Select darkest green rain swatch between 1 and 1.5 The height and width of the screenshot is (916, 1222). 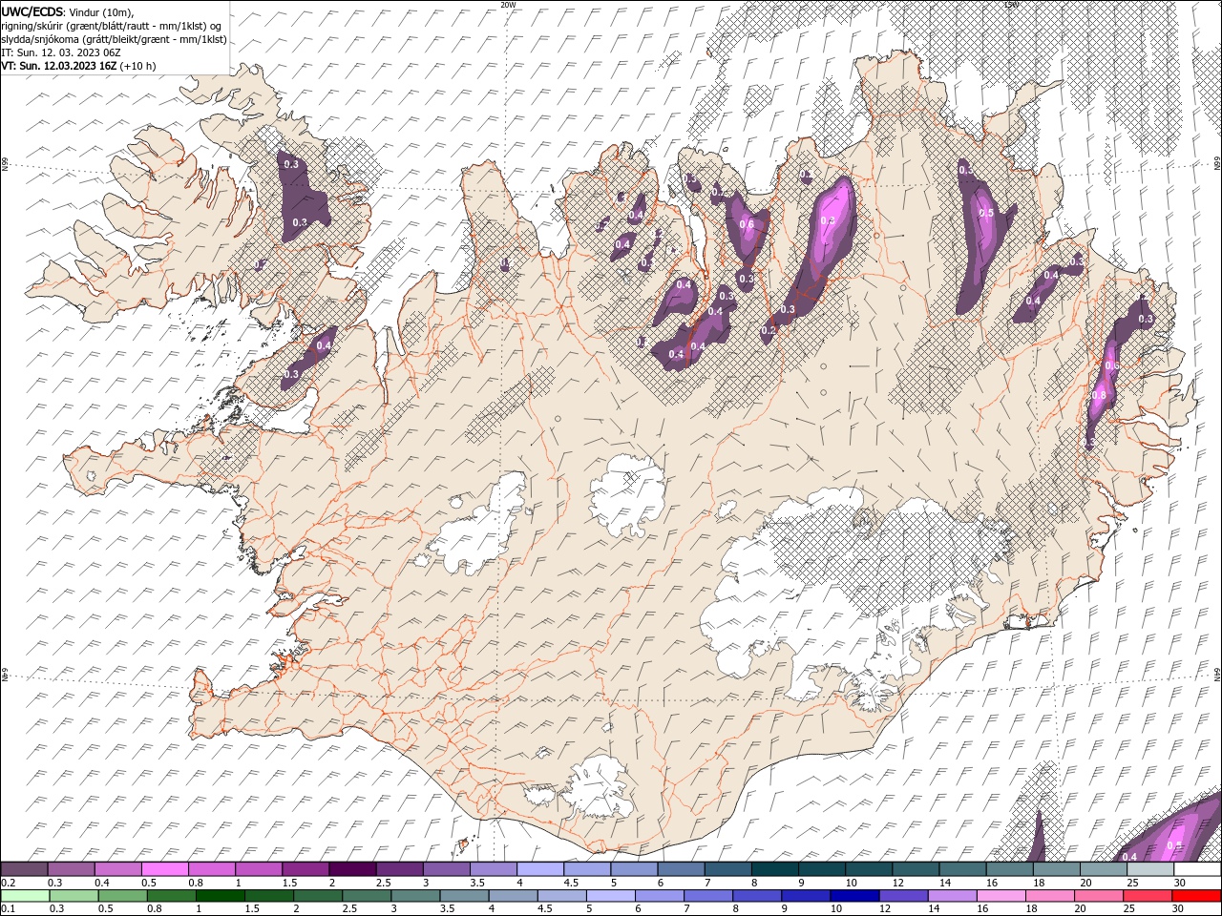tap(220, 896)
